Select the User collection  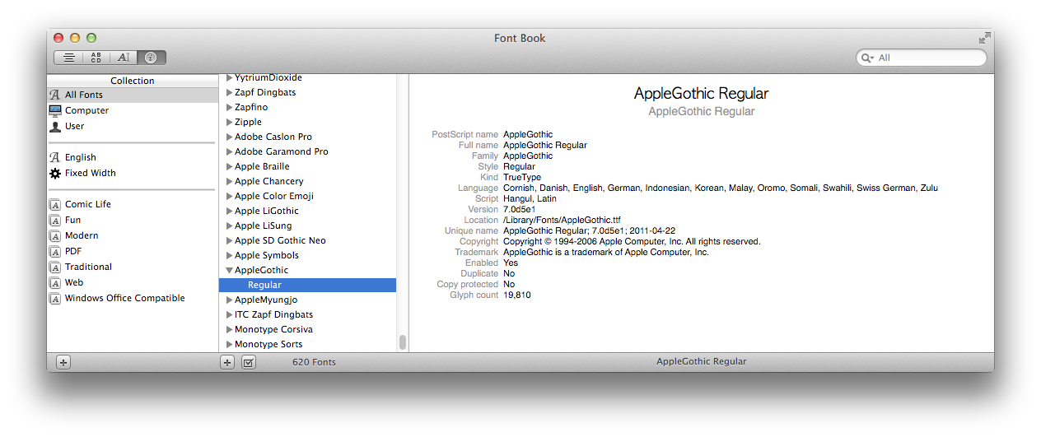(x=133, y=126)
